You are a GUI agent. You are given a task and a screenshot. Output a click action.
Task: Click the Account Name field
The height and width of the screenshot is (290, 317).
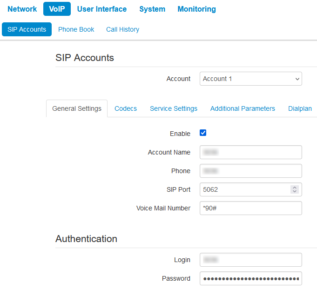pos(251,152)
